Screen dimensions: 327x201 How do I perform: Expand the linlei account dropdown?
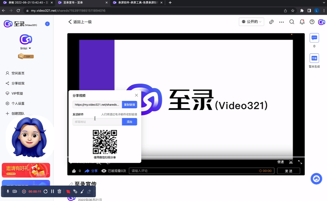[x=26, y=48]
